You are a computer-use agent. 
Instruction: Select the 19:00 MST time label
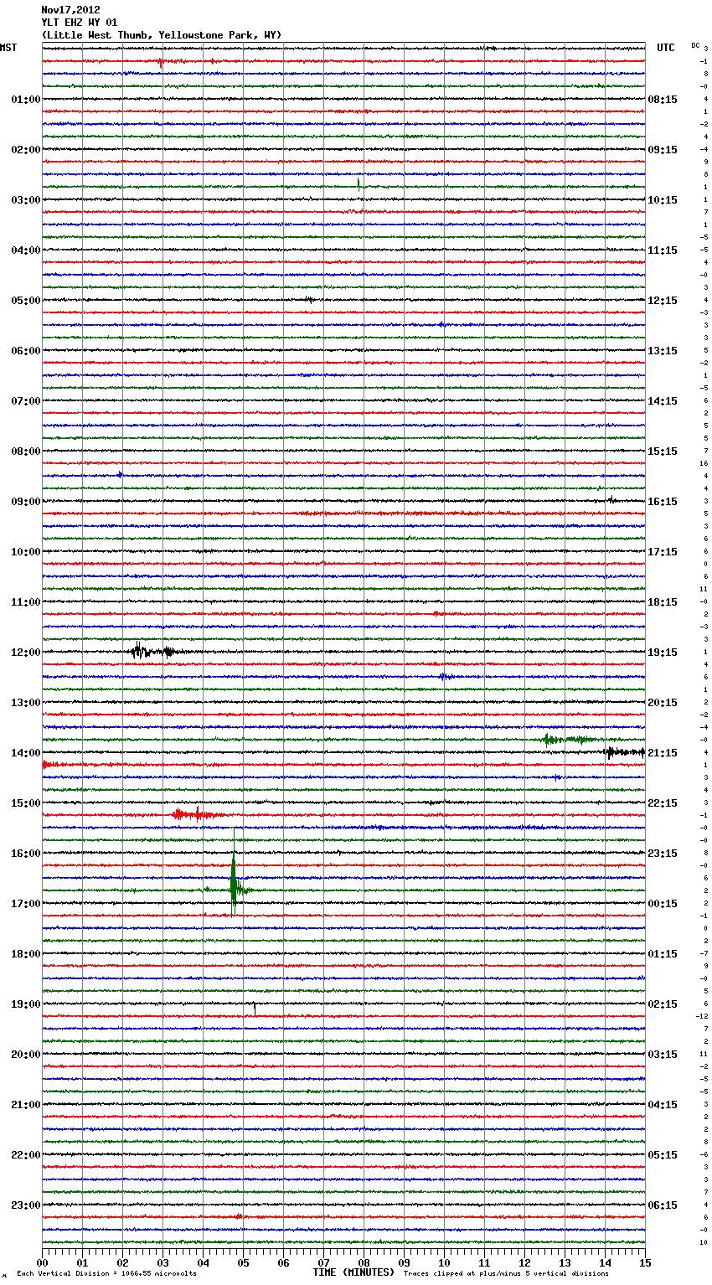click(26, 1004)
